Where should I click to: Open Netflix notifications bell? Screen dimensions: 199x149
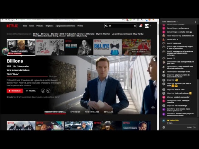click(141, 26)
